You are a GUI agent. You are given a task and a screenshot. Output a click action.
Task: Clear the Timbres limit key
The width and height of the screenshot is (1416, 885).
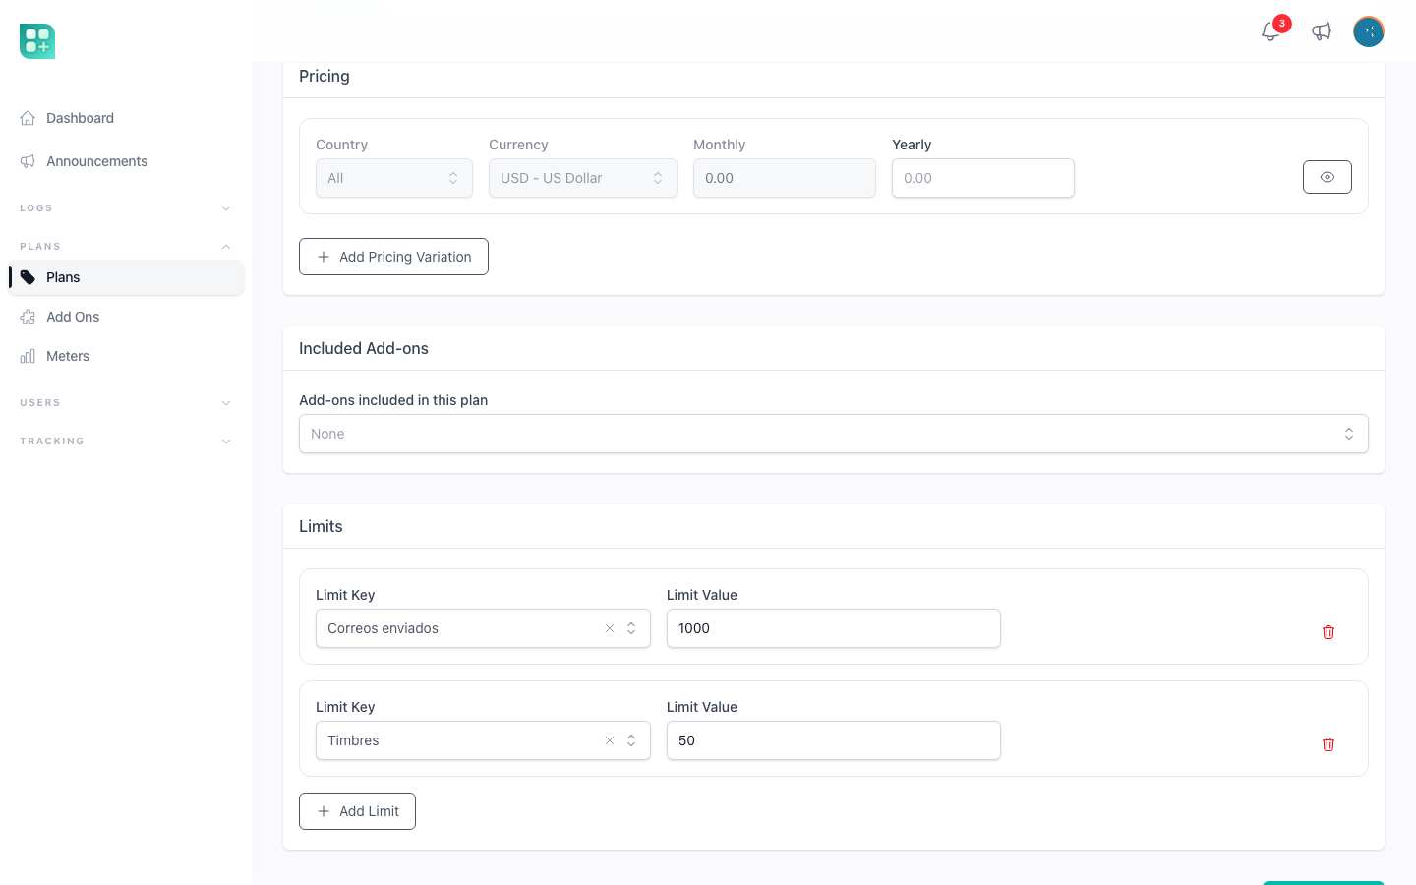610,740
